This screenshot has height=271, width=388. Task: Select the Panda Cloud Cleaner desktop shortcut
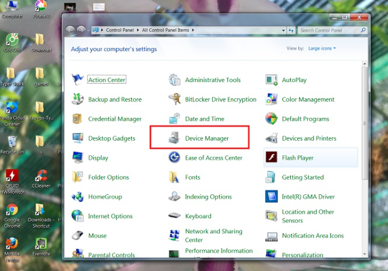coord(12,114)
